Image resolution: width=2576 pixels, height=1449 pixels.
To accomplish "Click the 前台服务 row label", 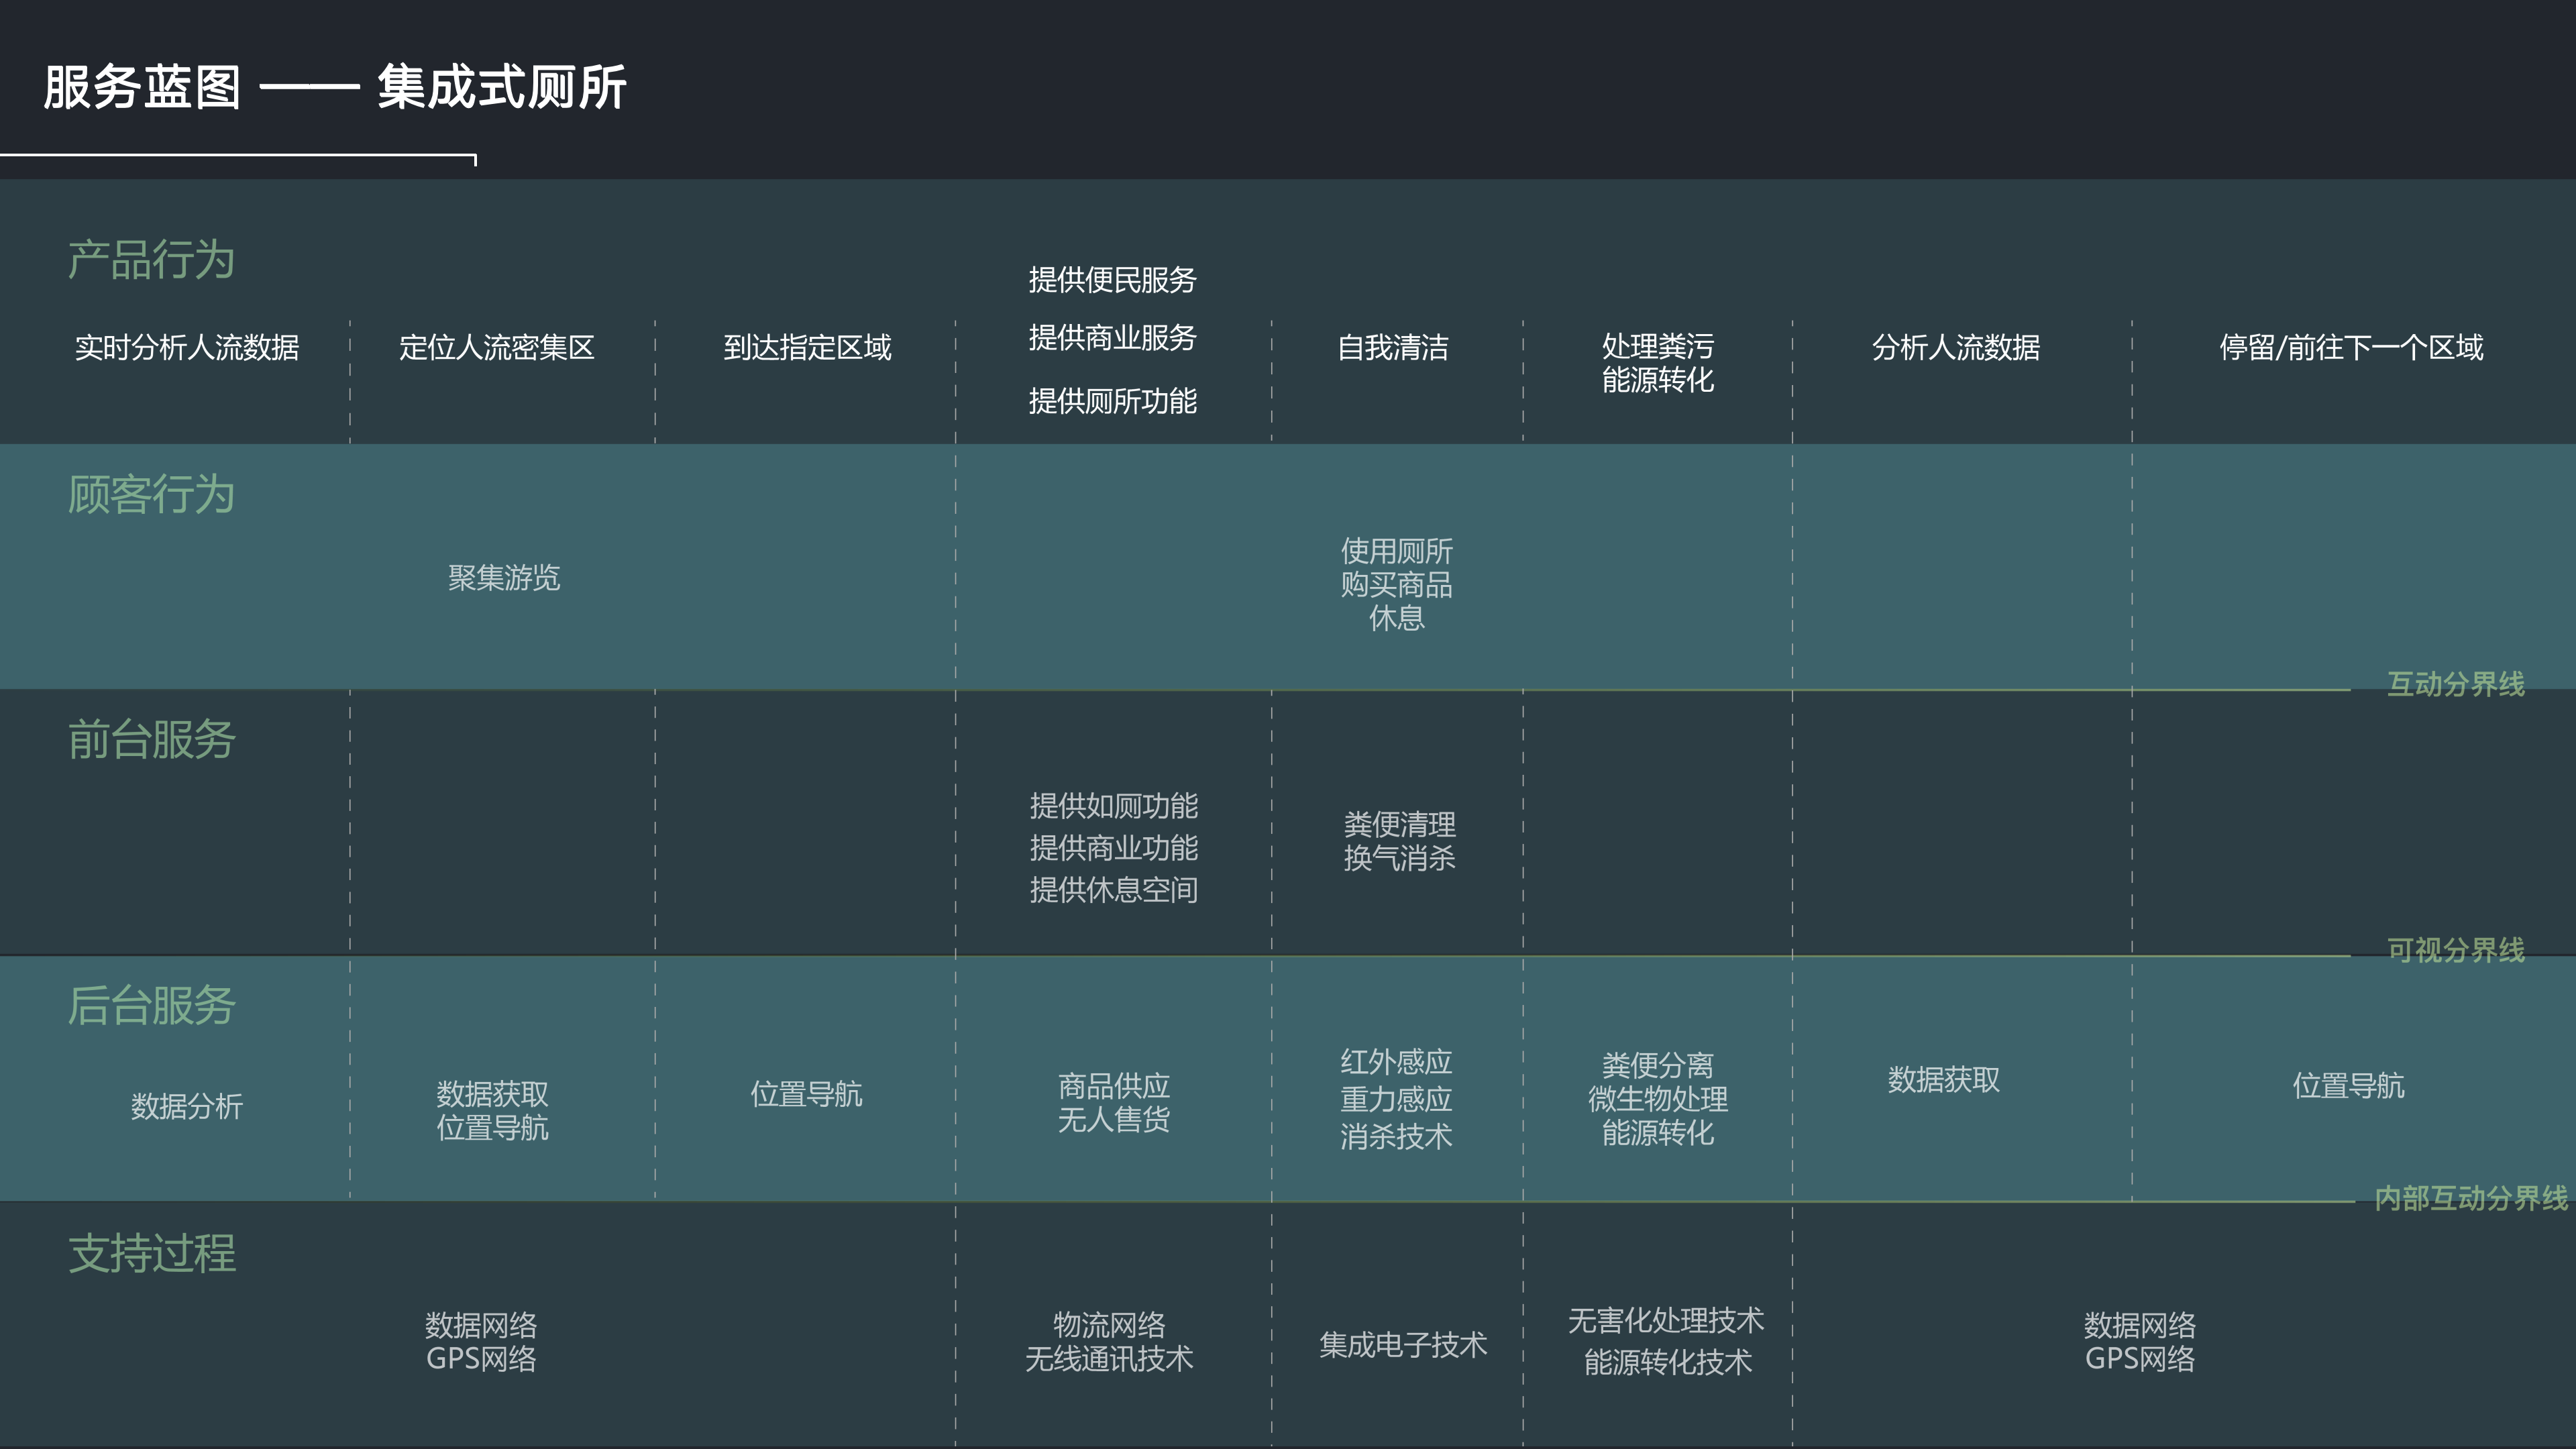I will click(151, 740).
